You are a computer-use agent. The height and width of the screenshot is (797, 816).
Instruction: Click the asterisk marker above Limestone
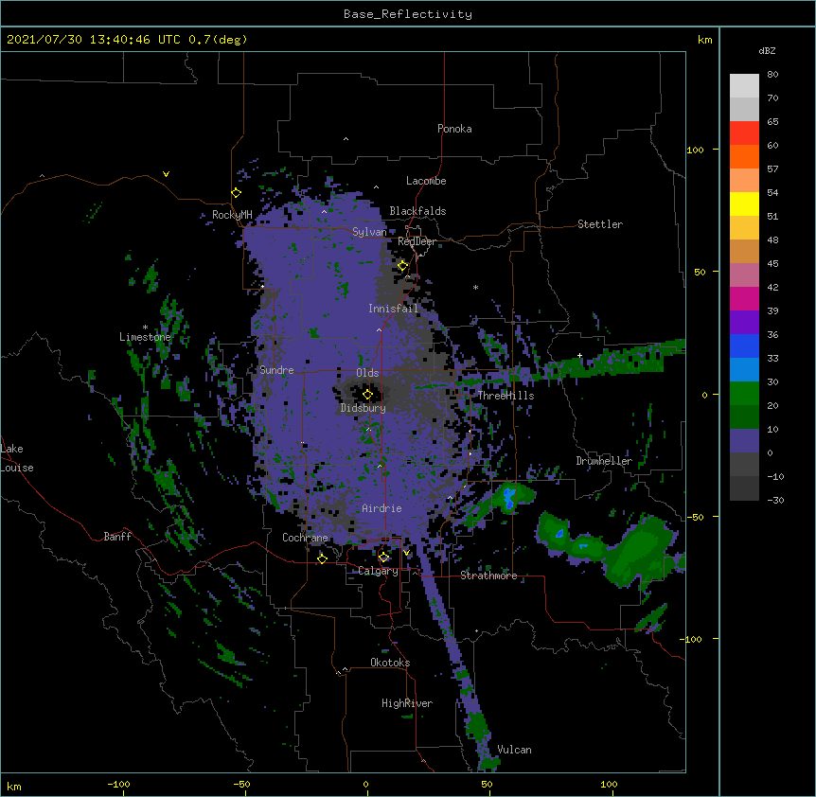coord(145,328)
